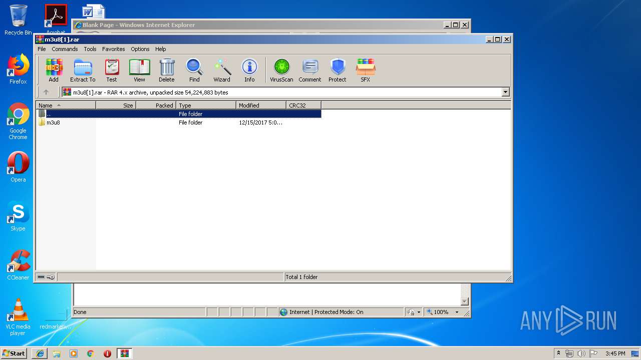Click Internet Protected Mode status in IE
The width and height of the screenshot is (641, 360).
[x=326, y=312]
